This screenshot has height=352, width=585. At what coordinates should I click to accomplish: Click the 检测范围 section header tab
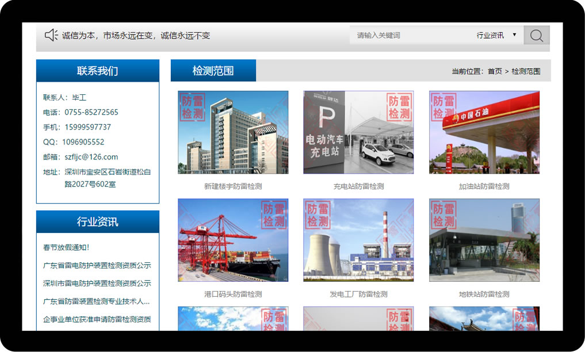point(213,71)
